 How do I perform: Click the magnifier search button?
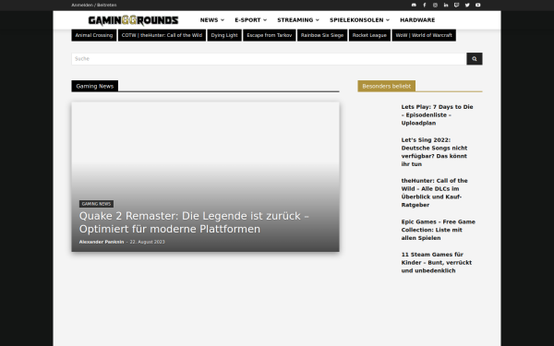[475, 59]
